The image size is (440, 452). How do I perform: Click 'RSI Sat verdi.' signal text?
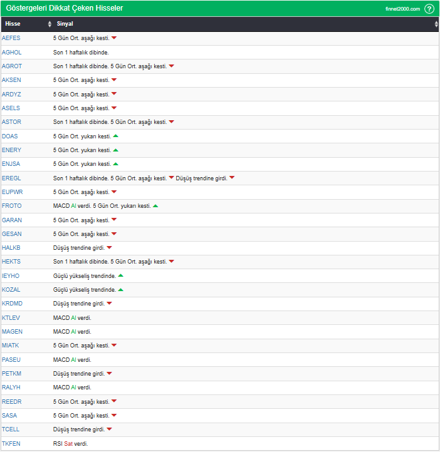coord(70,444)
